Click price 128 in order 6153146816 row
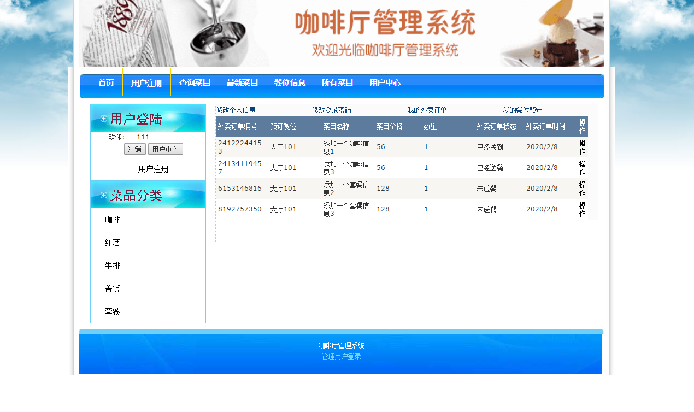Image resolution: width=694 pixels, height=412 pixels. [383, 189]
